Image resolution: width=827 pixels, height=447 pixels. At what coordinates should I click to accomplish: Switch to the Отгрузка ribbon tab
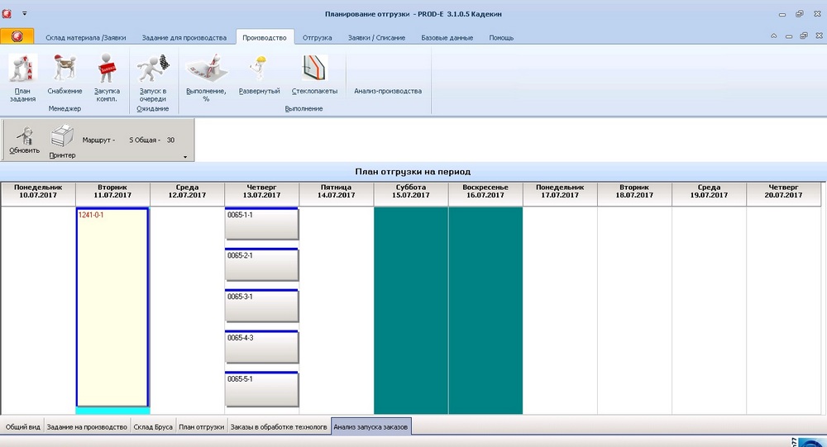[x=317, y=37]
